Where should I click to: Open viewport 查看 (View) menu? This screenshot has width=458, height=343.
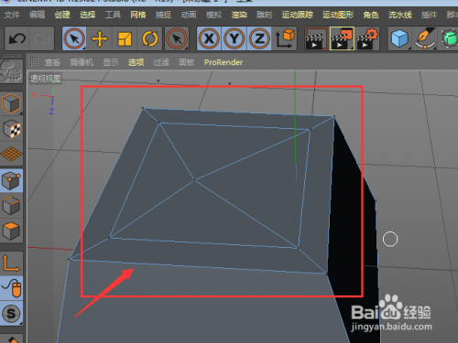coord(52,62)
